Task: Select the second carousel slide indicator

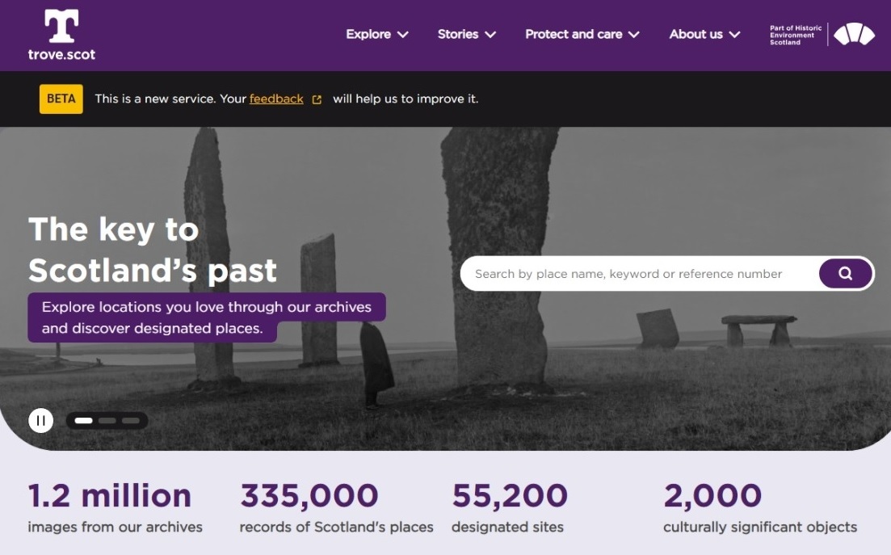Action: pyautogui.click(x=107, y=420)
